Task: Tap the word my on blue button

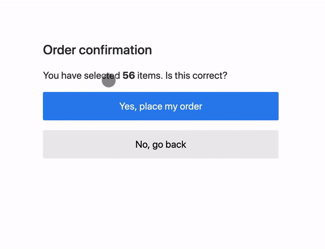Action: pos(171,107)
